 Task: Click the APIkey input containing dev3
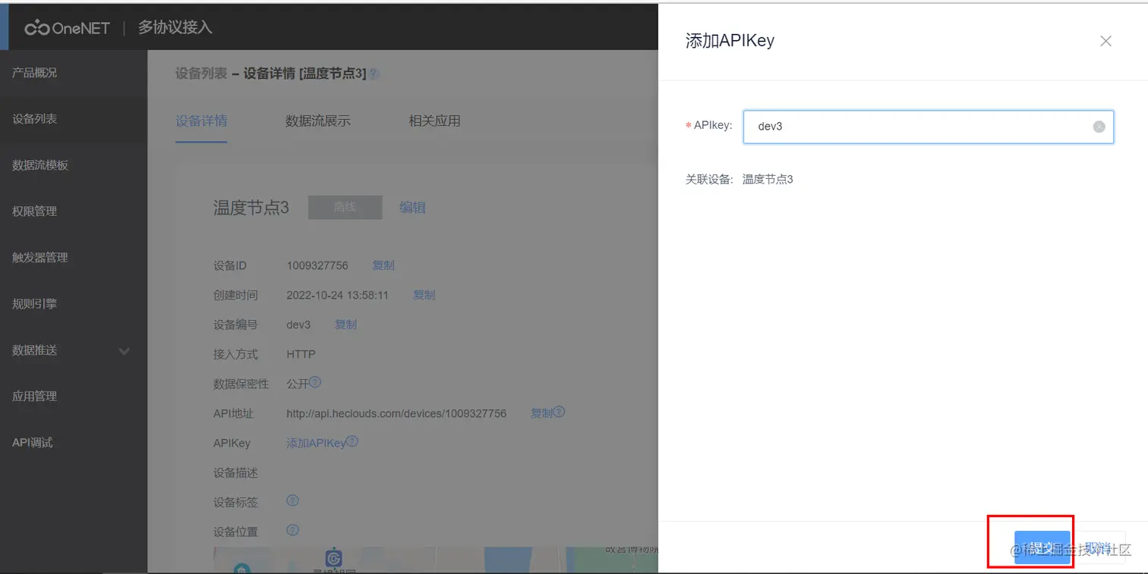pyautogui.click(x=928, y=127)
